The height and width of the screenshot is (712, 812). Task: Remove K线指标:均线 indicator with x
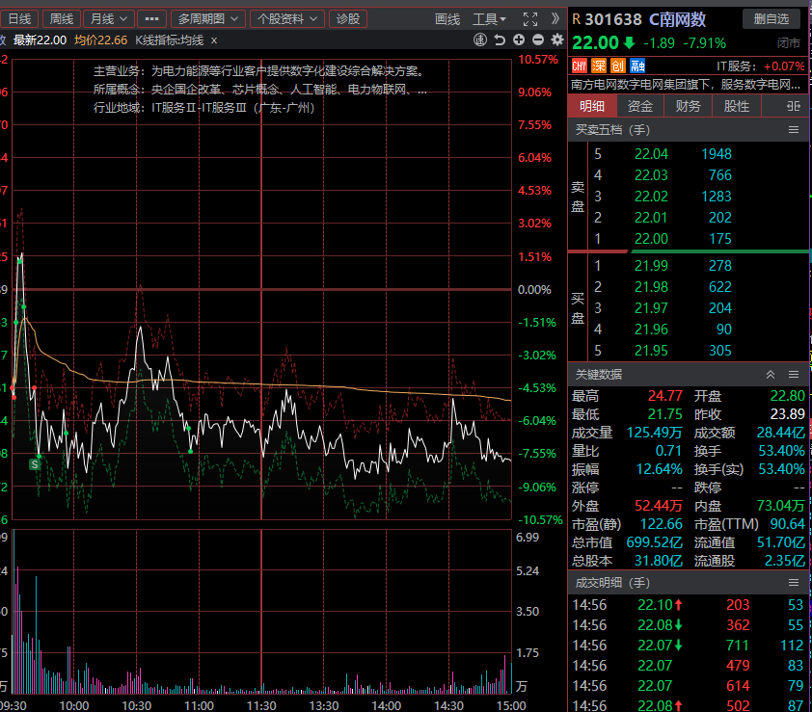click(x=214, y=40)
